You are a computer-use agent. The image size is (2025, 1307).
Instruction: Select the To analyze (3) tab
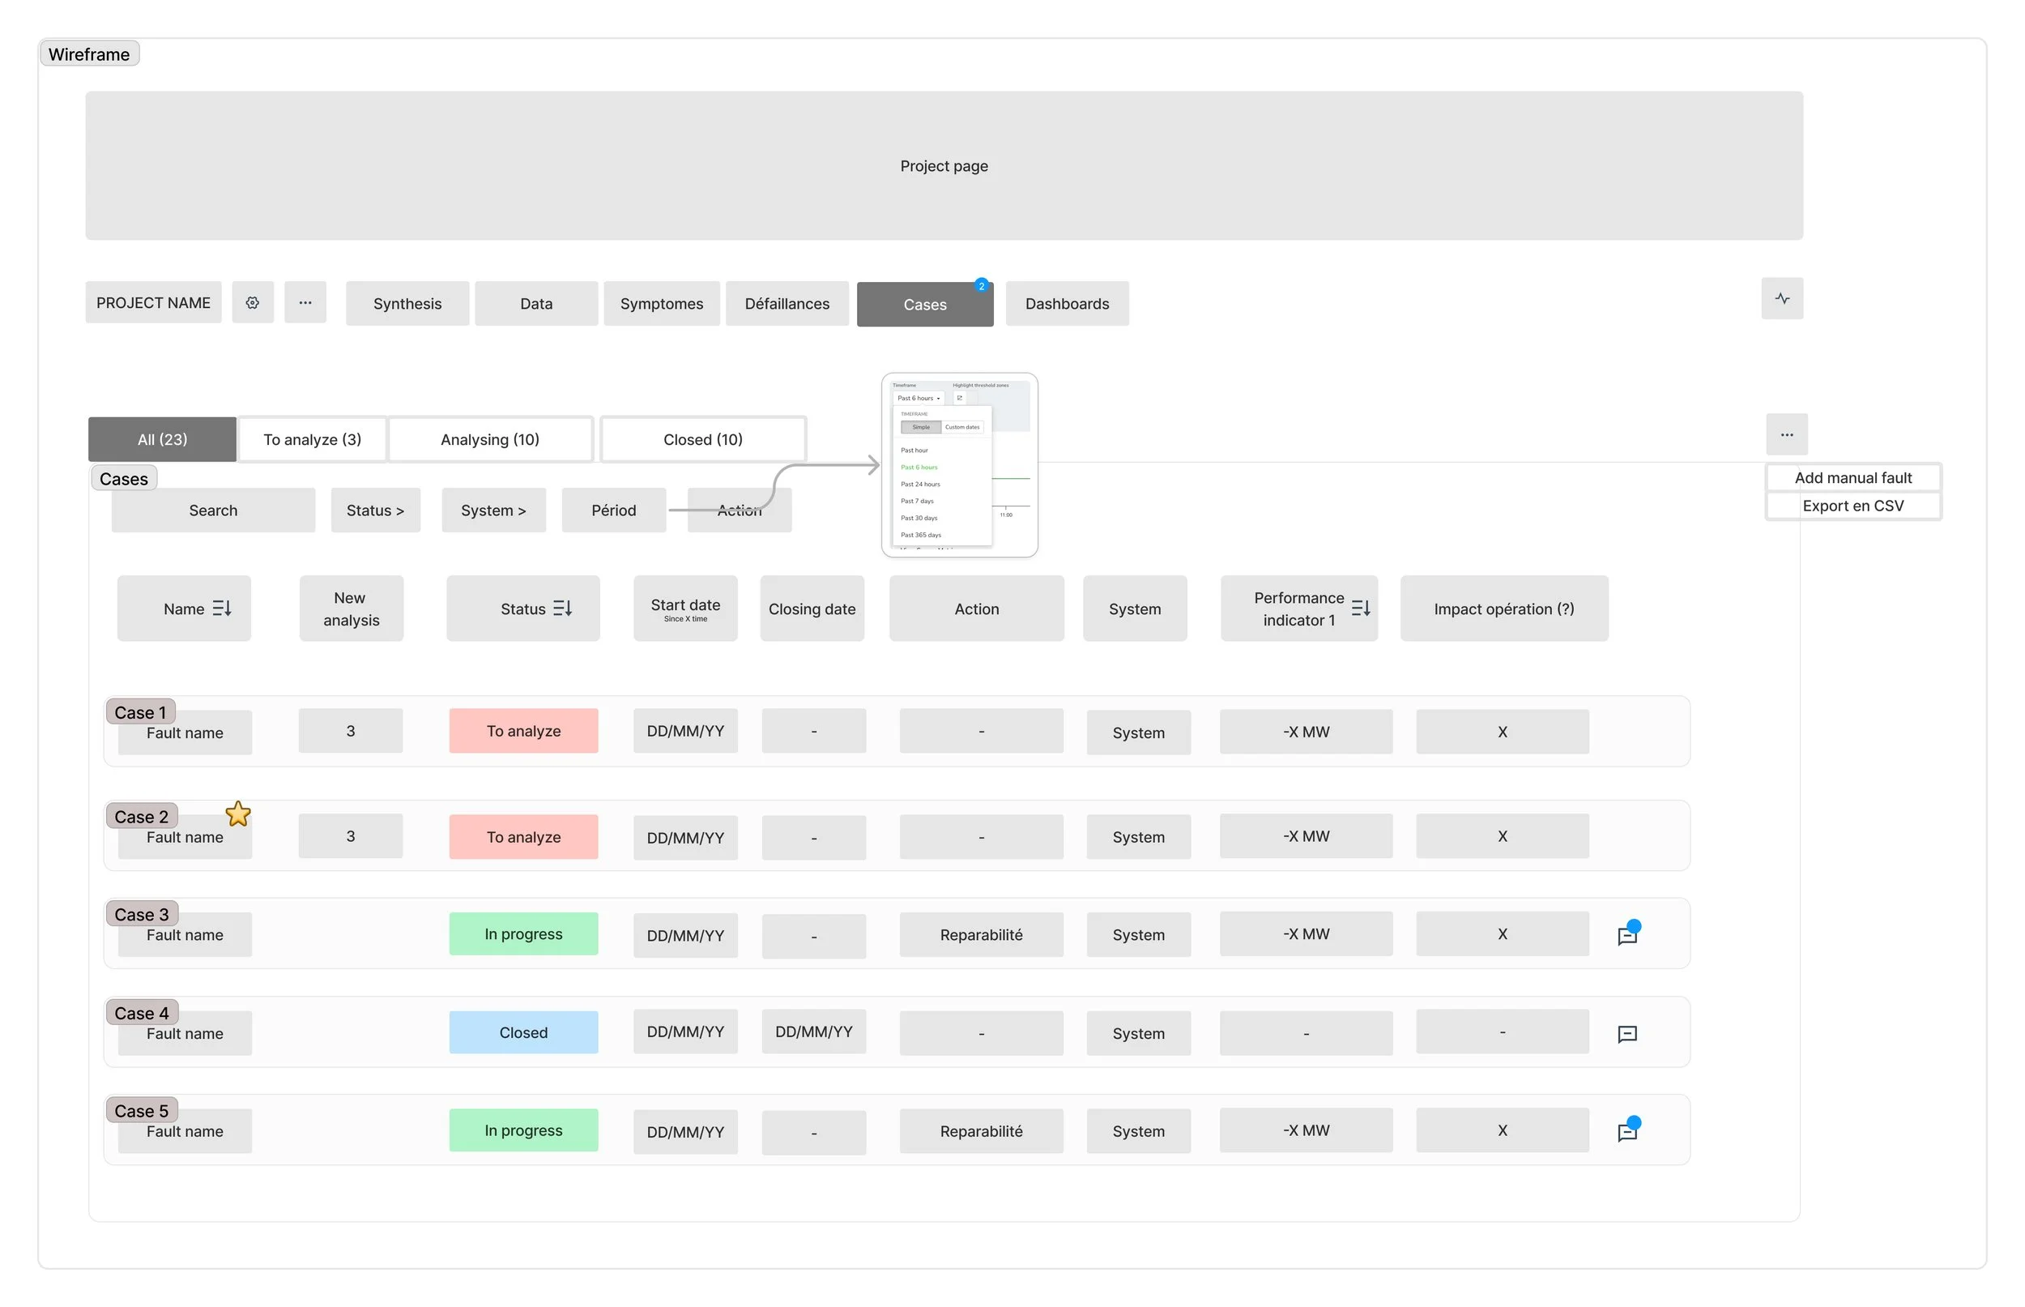tap(312, 440)
